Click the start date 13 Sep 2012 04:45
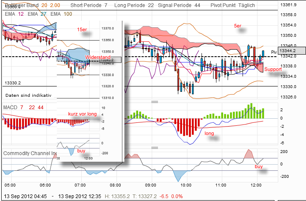306x201 pixels. tap(25, 196)
